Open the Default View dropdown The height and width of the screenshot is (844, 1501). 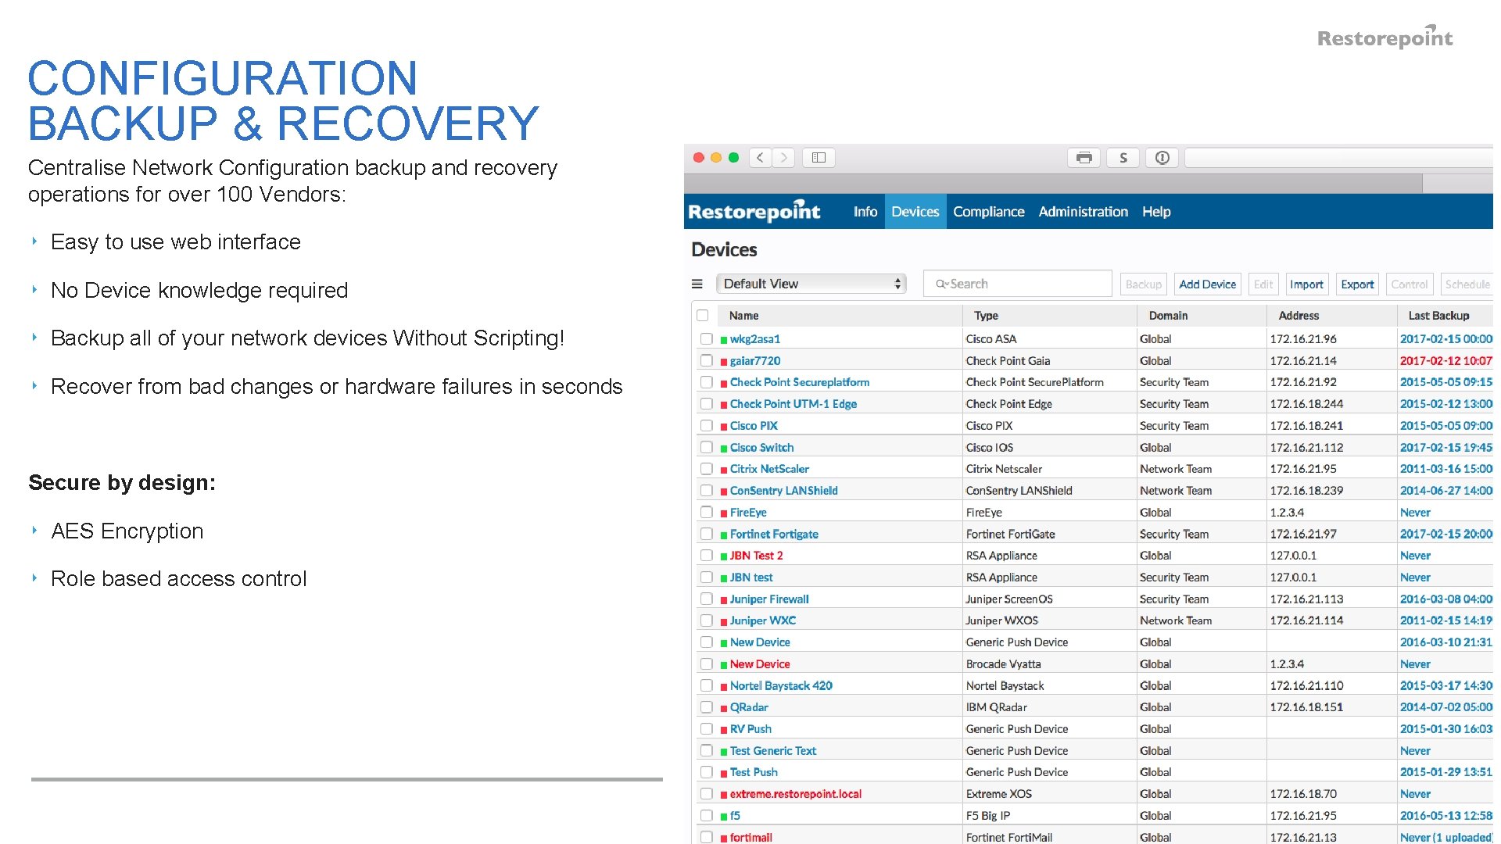[811, 284]
